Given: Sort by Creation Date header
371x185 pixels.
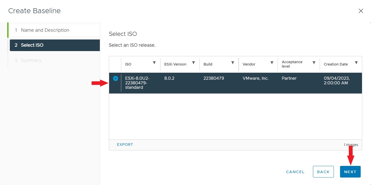Looking at the screenshot, I should (x=336, y=64).
